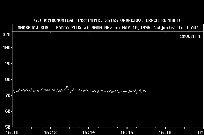204x135 pixels.
Task: Click the right end of the flux trace
Action: pos(146,92)
